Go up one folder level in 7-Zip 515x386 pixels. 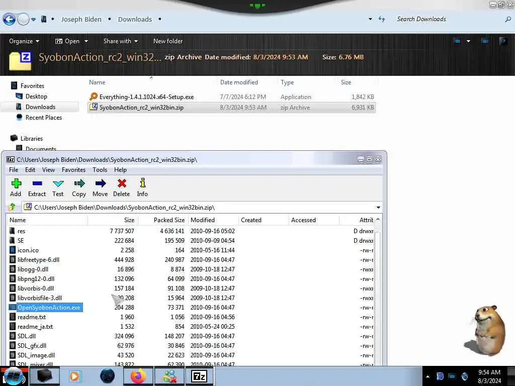click(x=12, y=207)
